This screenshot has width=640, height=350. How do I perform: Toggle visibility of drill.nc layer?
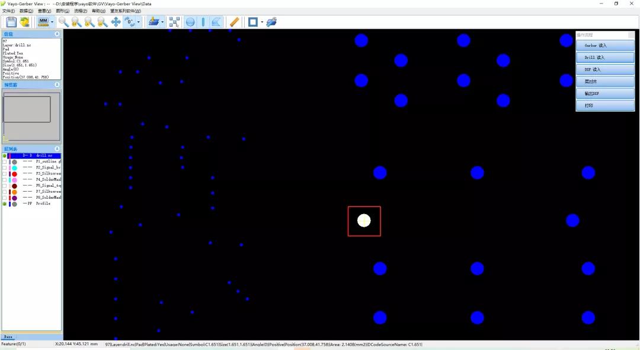coord(5,155)
